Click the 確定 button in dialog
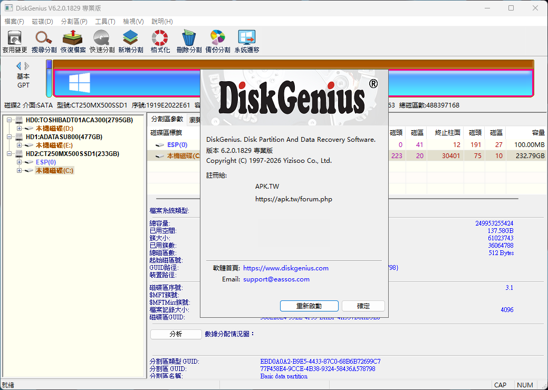The width and height of the screenshot is (548, 390). coord(363,306)
